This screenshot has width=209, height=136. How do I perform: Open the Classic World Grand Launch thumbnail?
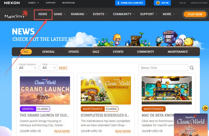point(45,90)
